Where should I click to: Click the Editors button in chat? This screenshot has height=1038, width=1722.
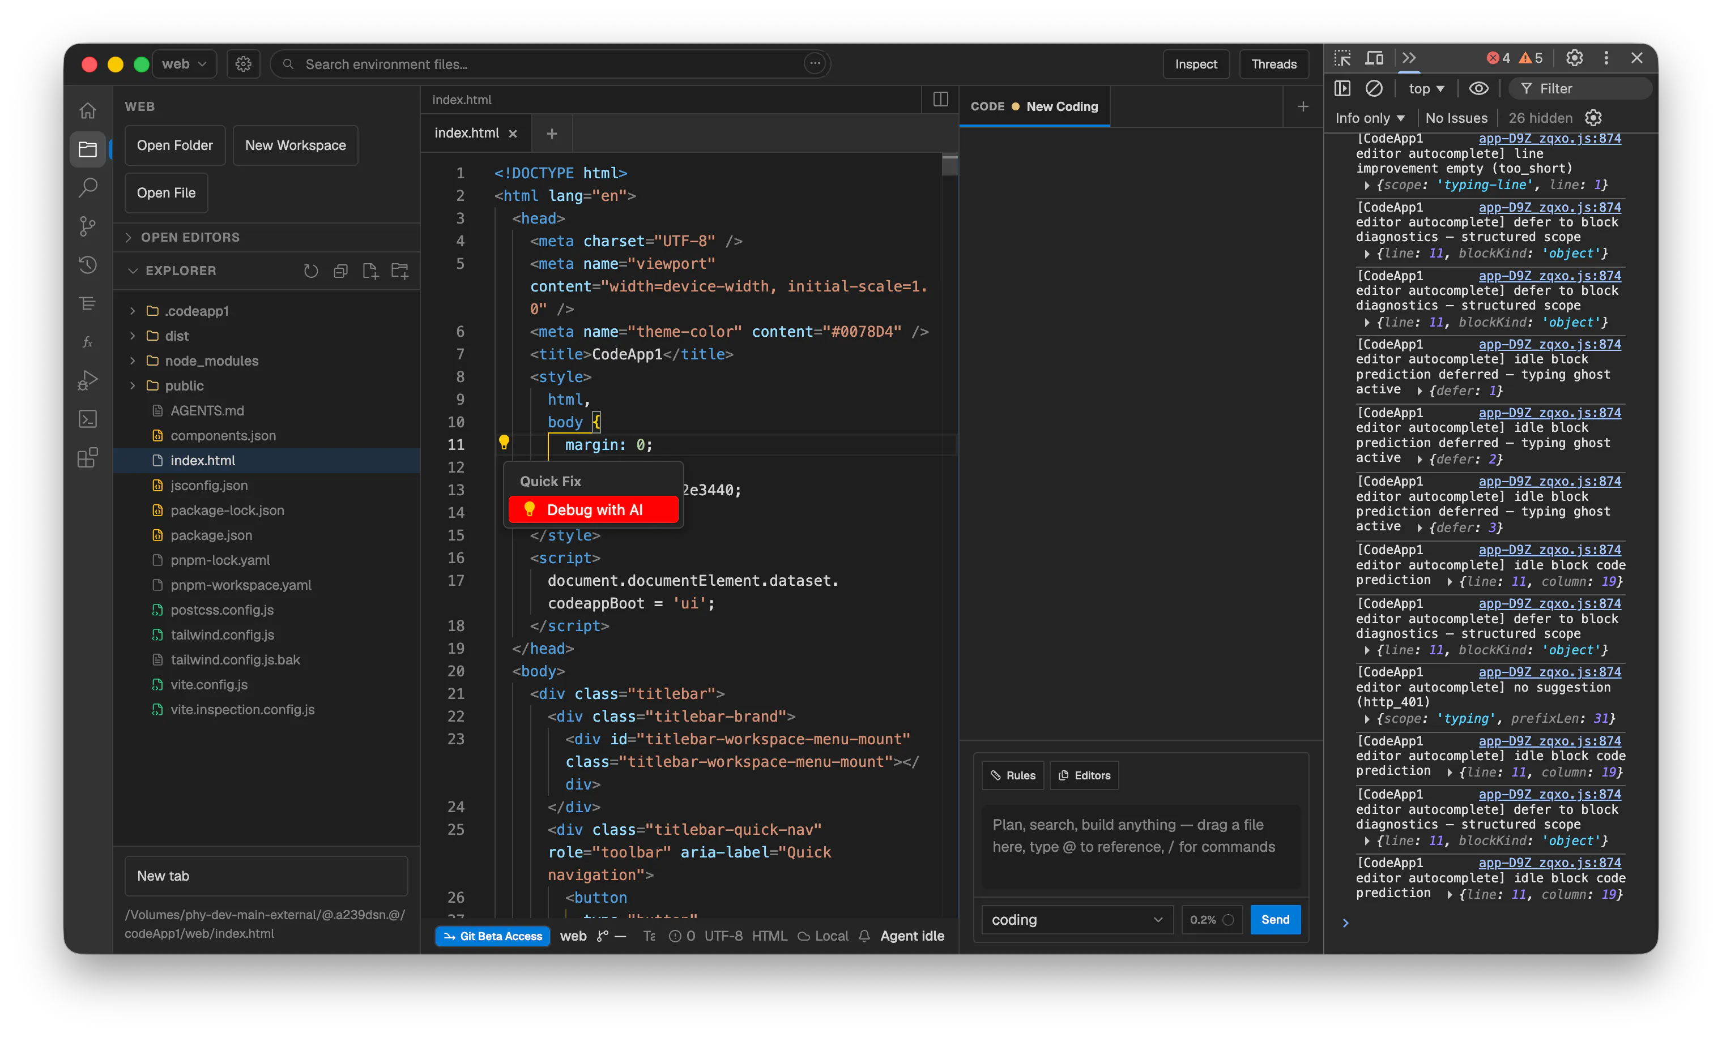click(1084, 775)
